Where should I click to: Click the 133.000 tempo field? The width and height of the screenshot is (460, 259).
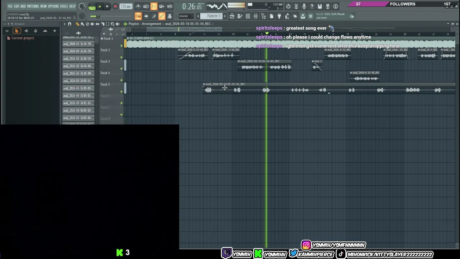point(125,6)
